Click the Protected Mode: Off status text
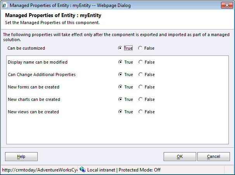The width and height of the screenshot is (235, 175). (140, 170)
